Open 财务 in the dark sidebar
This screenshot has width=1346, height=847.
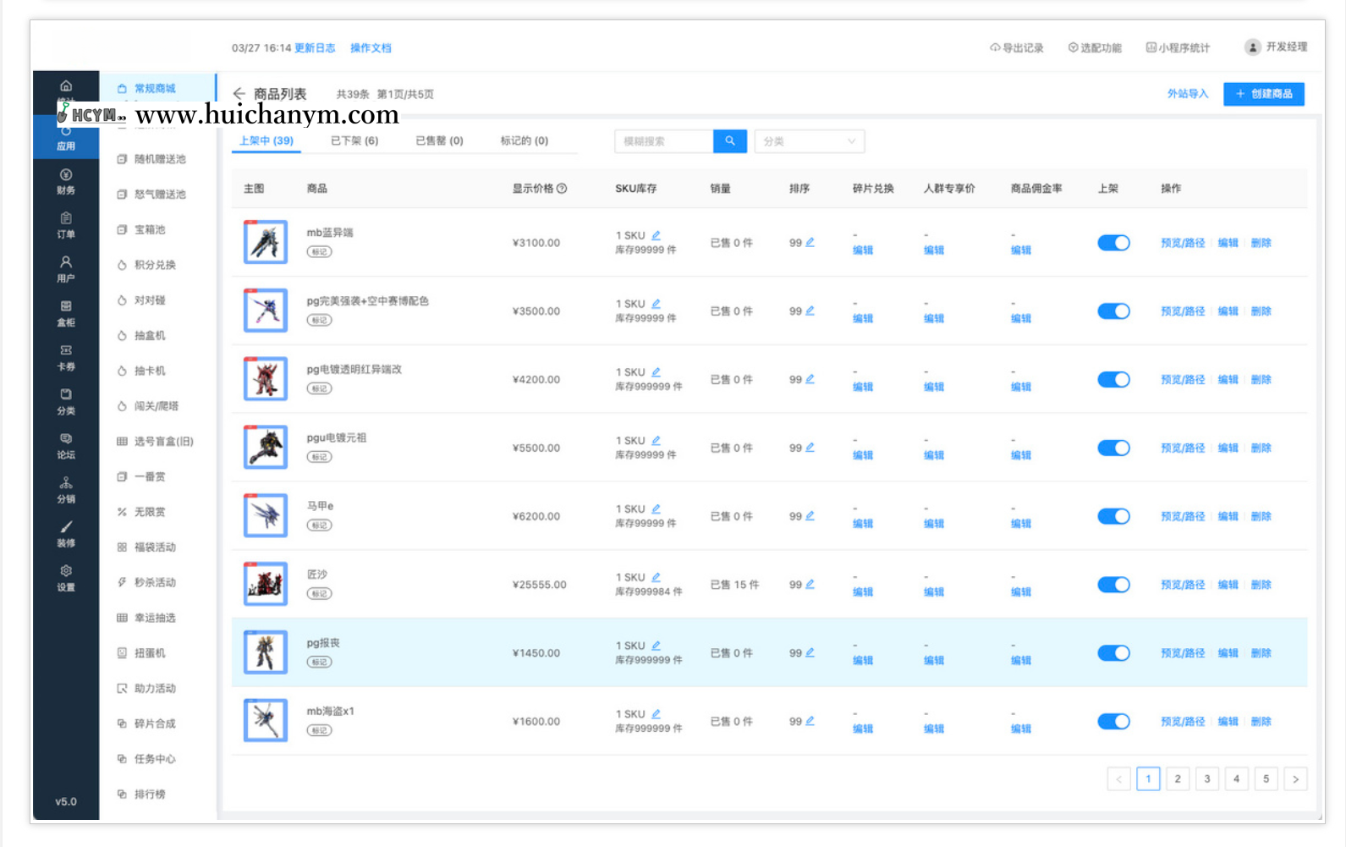pos(66,182)
